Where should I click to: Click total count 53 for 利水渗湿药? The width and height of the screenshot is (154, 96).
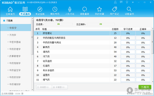click(115, 70)
